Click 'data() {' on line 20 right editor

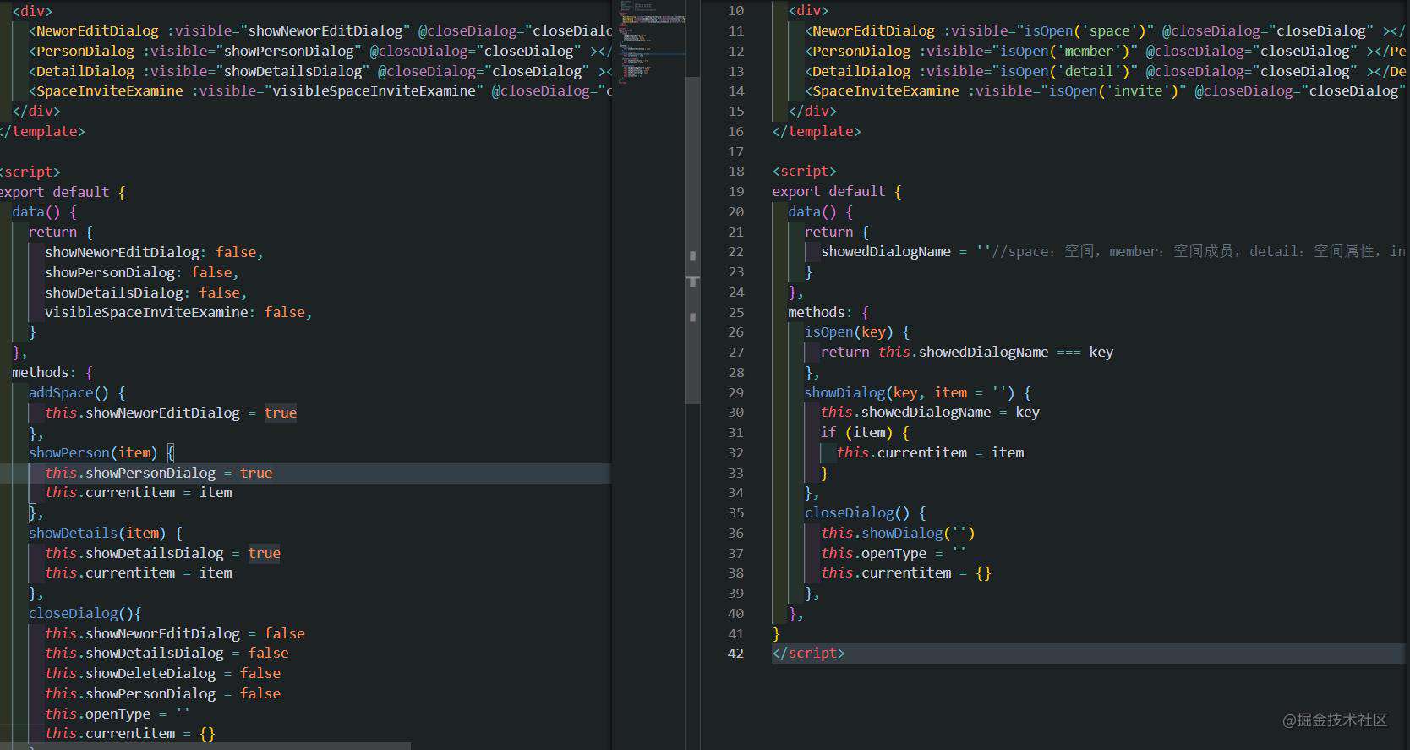coord(820,212)
